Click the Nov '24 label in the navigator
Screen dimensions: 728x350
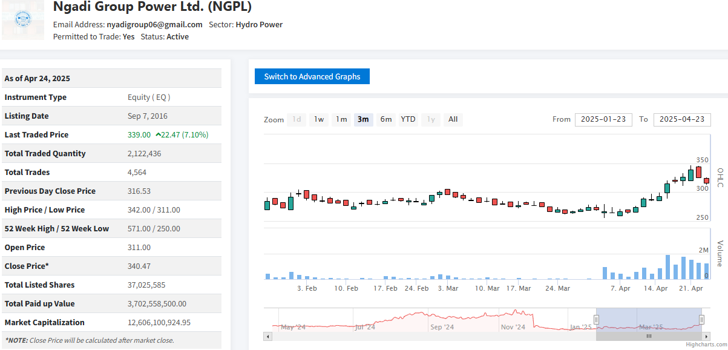pyautogui.click(x=513, y=327)
